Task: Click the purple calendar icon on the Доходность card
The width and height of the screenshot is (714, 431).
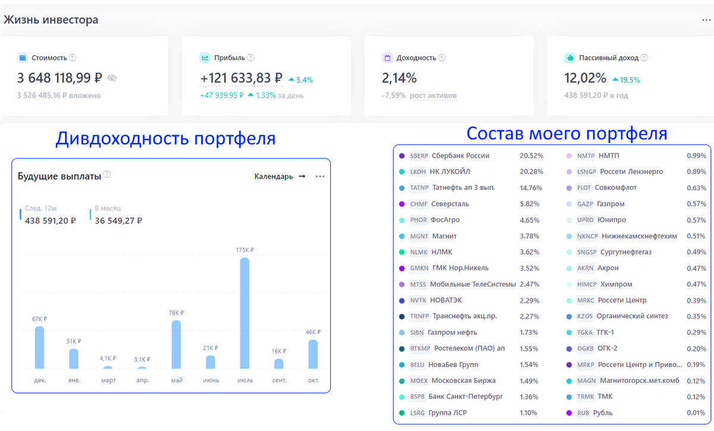Action: pyautogui.click(x=387, y=58)
